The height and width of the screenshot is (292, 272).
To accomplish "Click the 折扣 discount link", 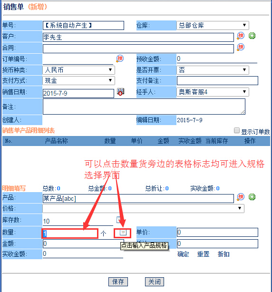I will [x=223, y=254].
